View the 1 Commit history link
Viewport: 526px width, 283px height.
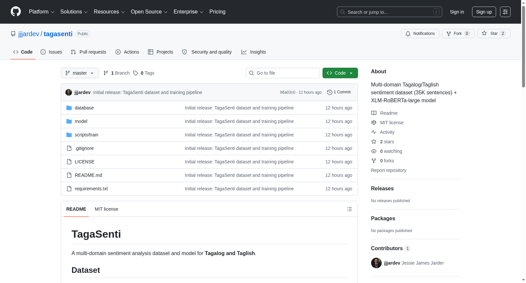pyautogui.click(x=339, y=92)
